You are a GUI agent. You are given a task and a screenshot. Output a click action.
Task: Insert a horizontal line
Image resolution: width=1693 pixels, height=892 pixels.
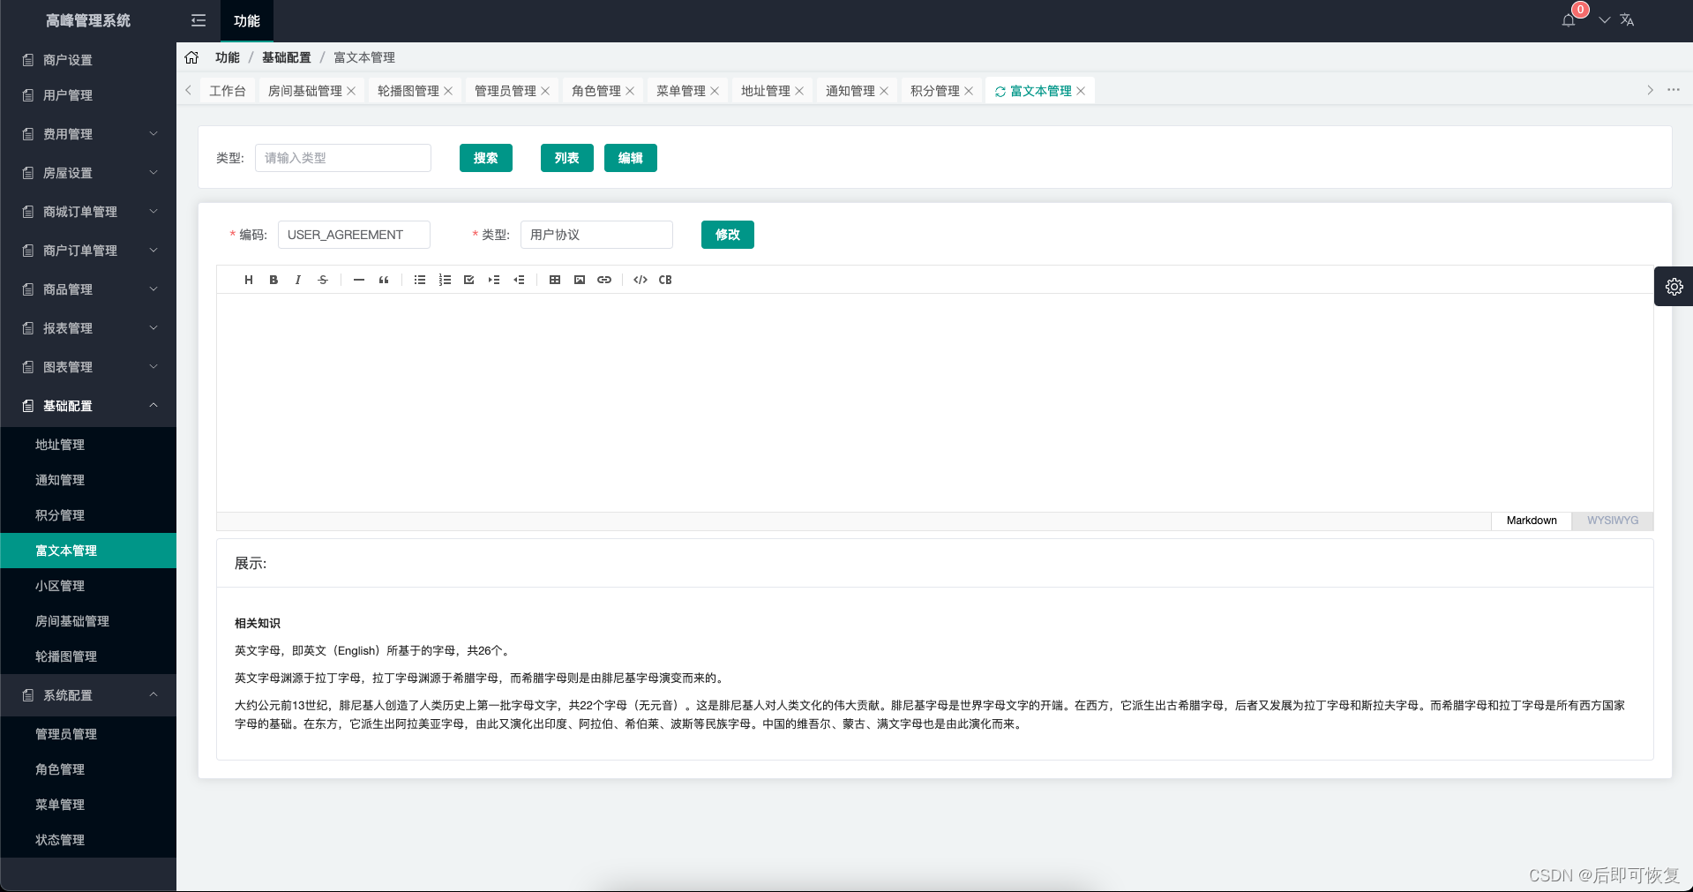point(359,280)
